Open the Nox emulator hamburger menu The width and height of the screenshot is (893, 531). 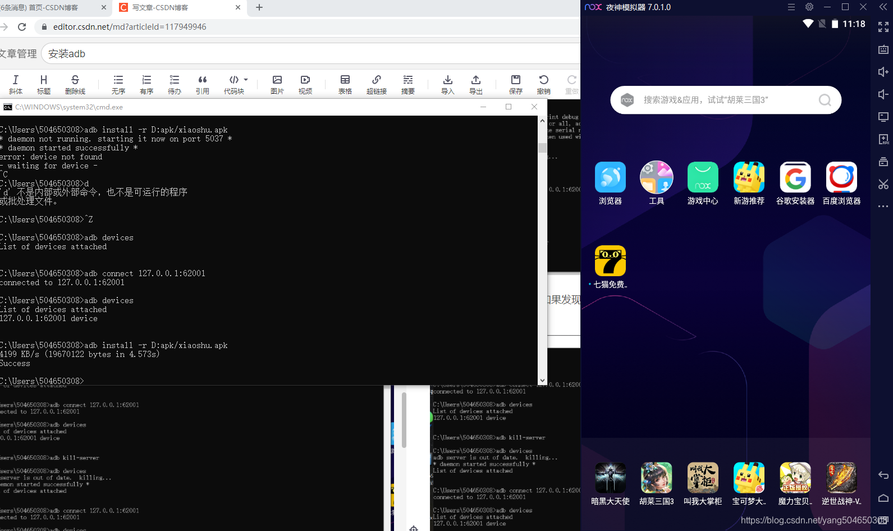click(791, 7)
